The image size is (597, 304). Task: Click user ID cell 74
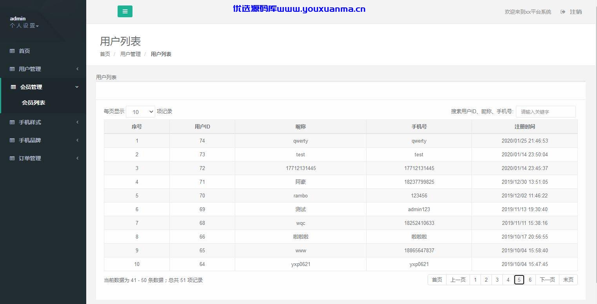coord(202,141)
